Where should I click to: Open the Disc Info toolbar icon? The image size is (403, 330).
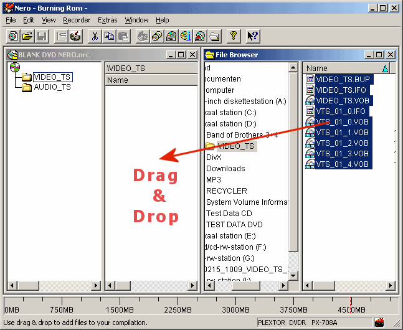[186, 36]
